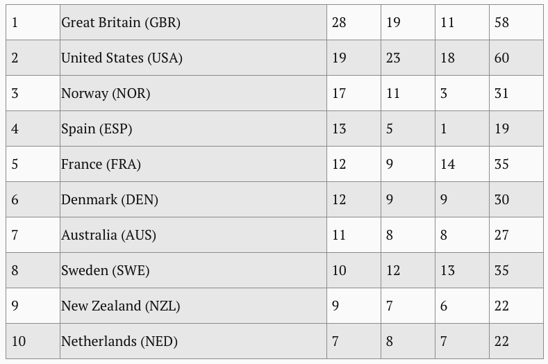Viewport: 548px width, 364px height.
Task: Select the Australia (AUS) country cell
Action: (x=193, y=235)
